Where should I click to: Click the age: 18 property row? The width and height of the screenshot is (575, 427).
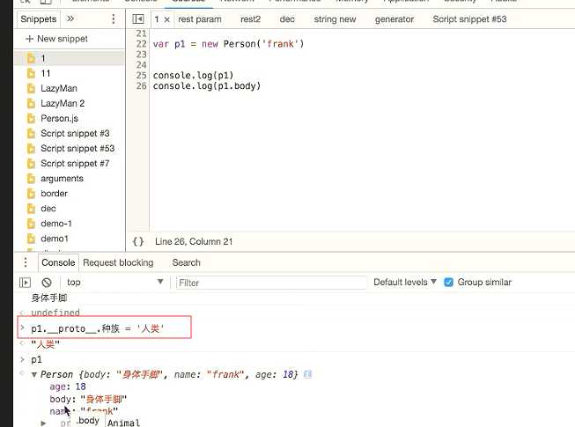(68, 387)
